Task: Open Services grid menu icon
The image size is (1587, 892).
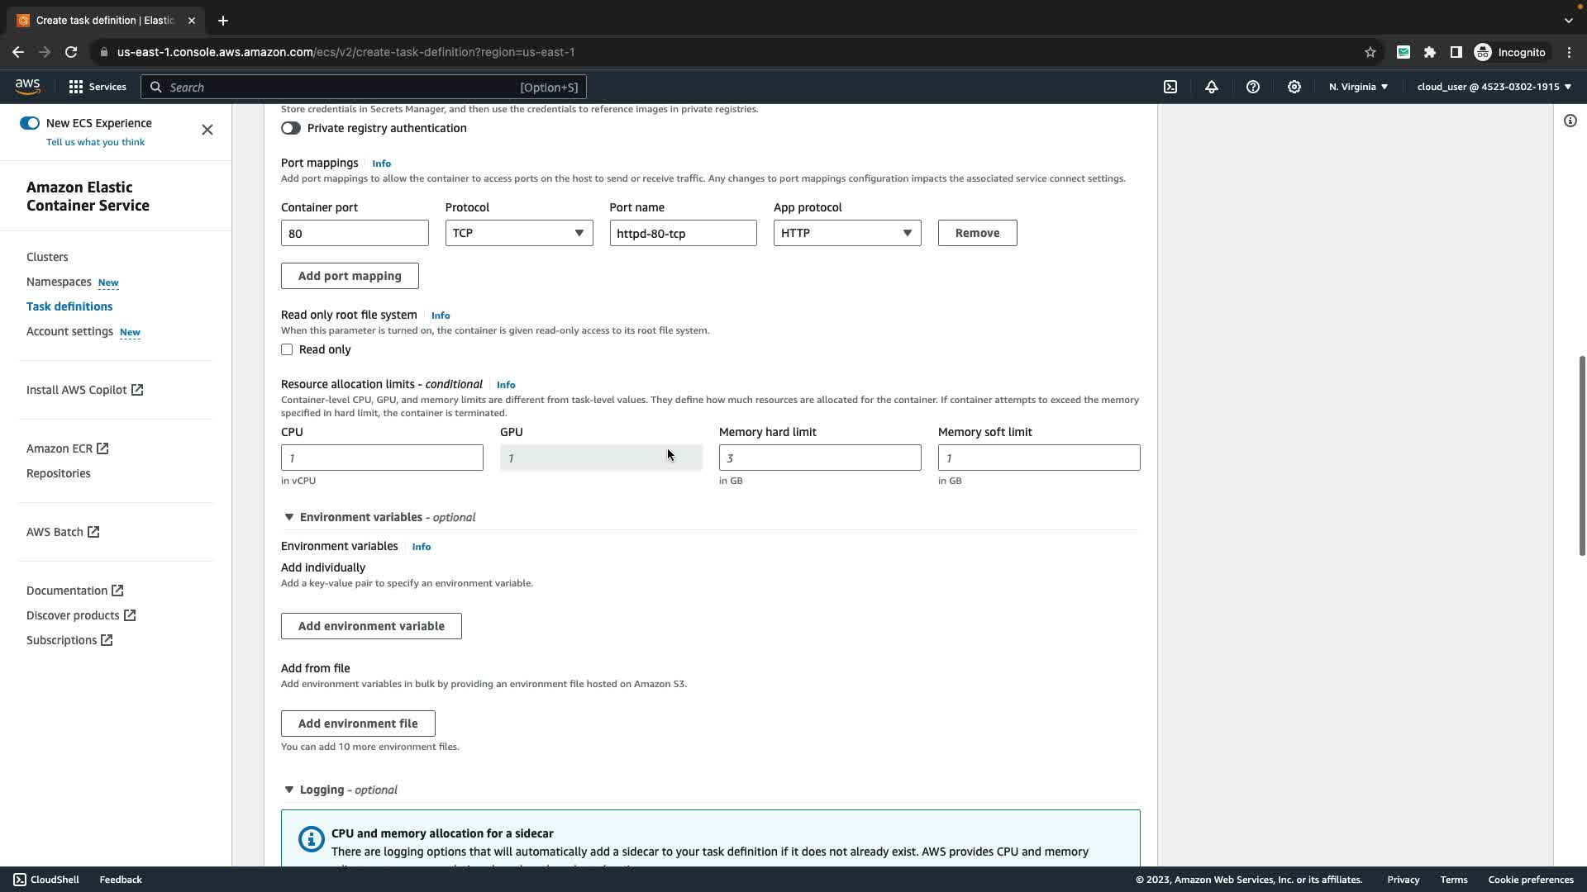Action: [76, 87]
